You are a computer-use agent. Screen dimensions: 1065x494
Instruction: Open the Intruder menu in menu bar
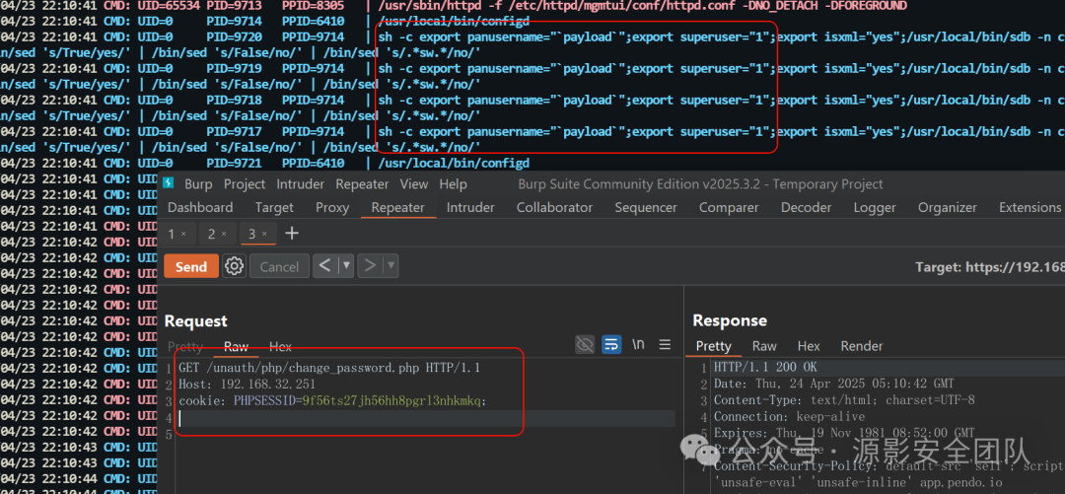click(300, 184)
